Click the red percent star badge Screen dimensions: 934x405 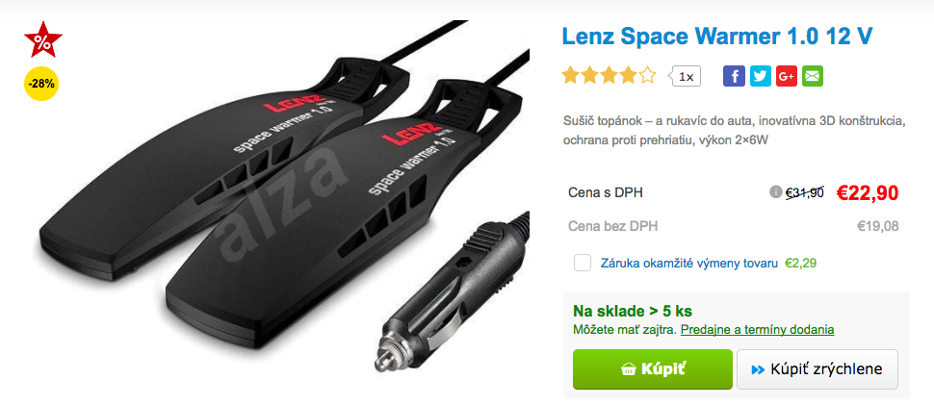coord(43,39)
